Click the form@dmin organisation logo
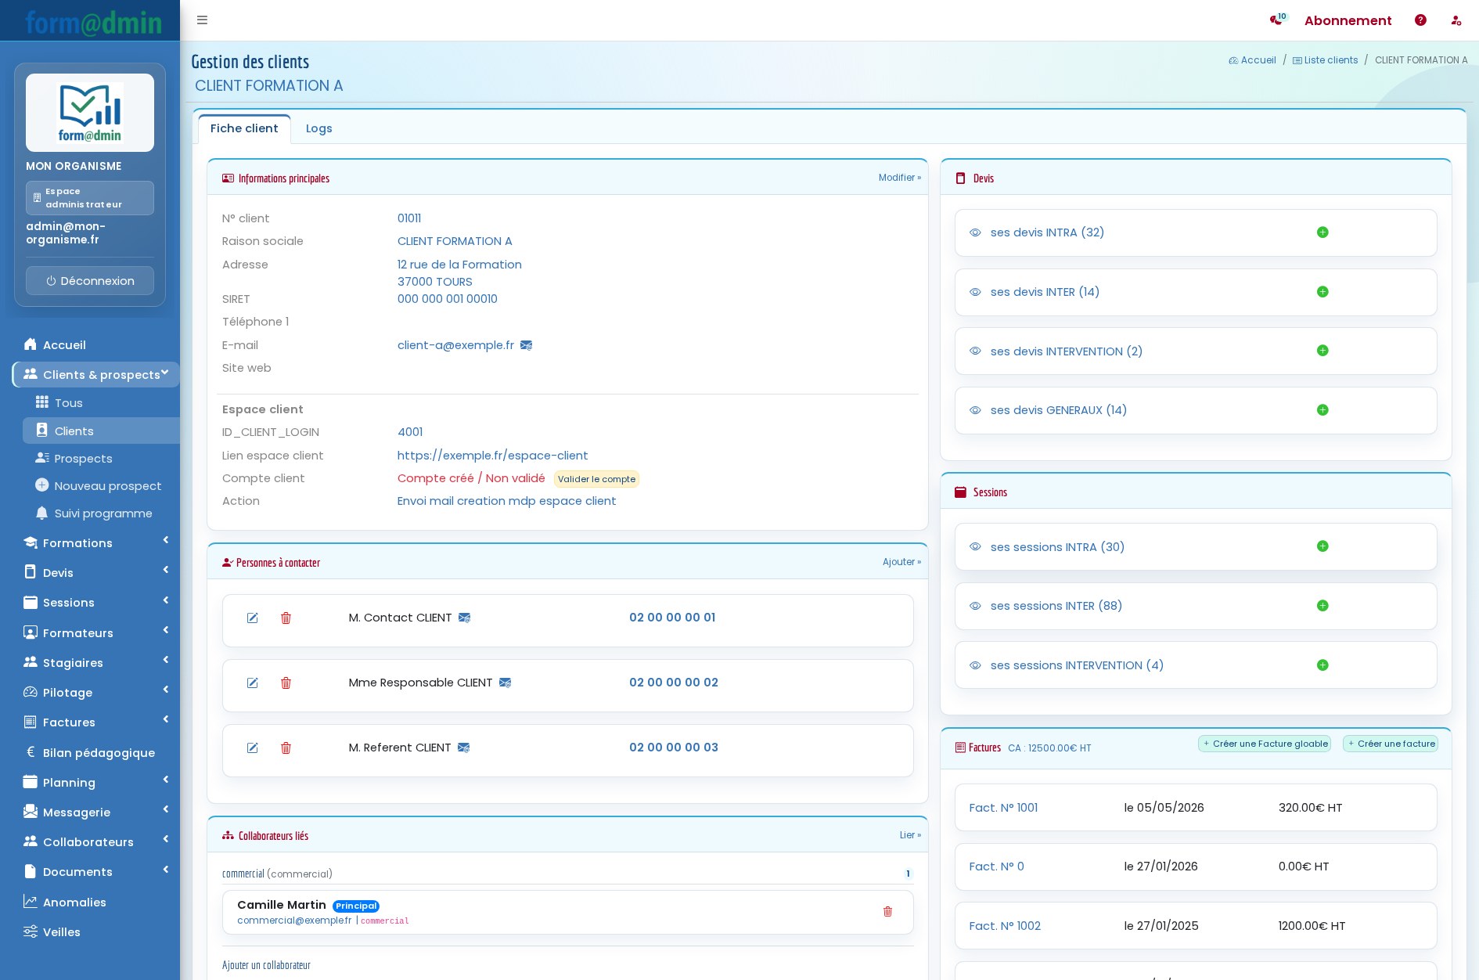The height and width of the screenshot is (980, 1479). click(90, 113)
